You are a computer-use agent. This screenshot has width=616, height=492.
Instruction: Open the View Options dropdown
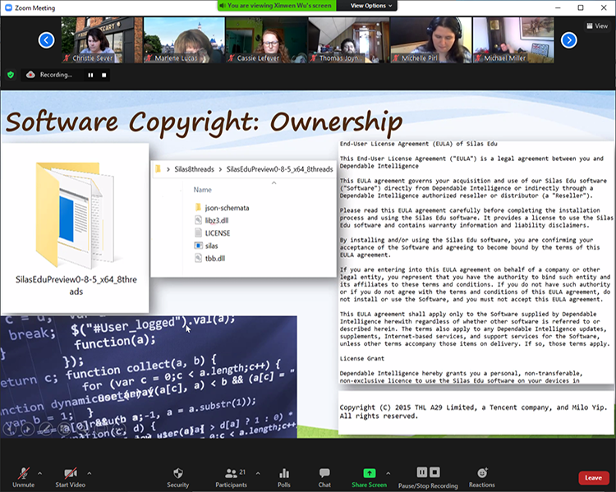371,6
